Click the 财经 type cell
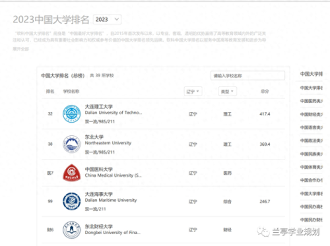Image resolution: width=330 pixels, height=246 pixels. coord(227,230)
